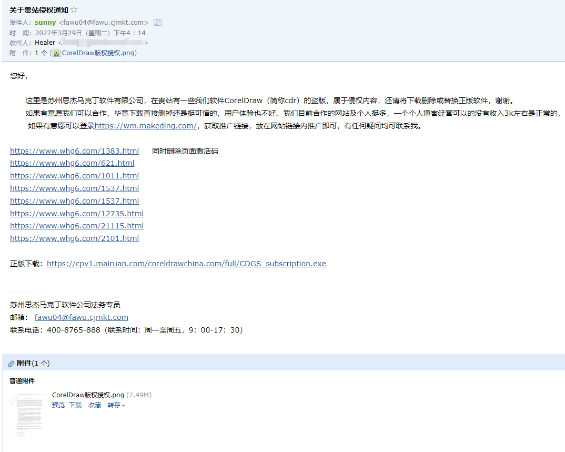Click sender name sunny
The height and width of the screenshot is (452, 565).
coord(45,22)
